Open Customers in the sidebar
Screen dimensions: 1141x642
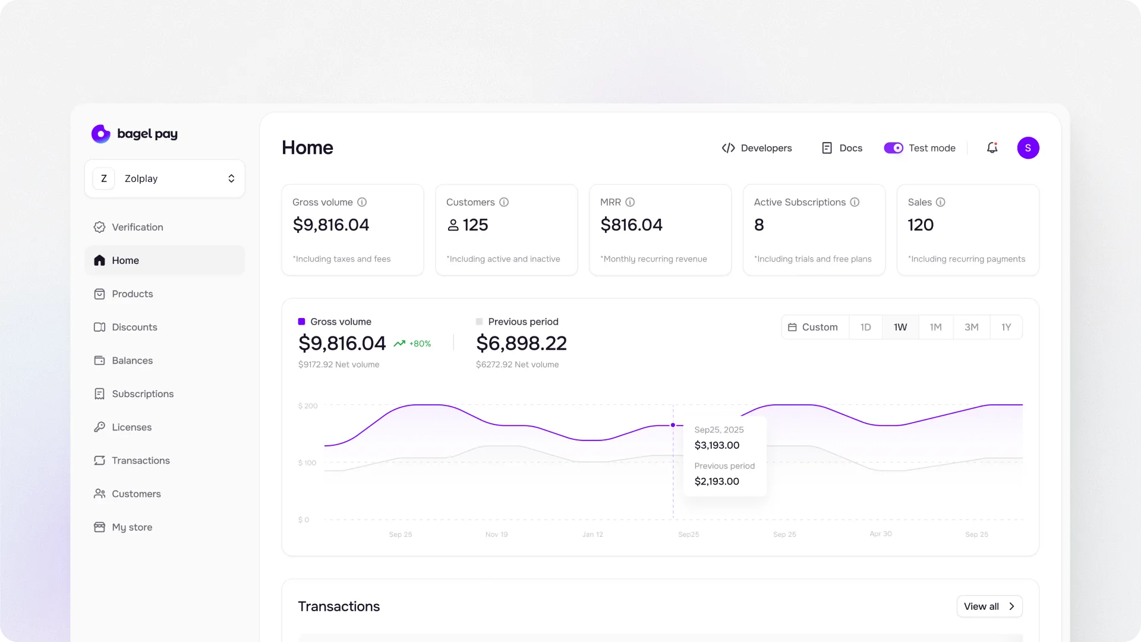(x=165, y=493)
